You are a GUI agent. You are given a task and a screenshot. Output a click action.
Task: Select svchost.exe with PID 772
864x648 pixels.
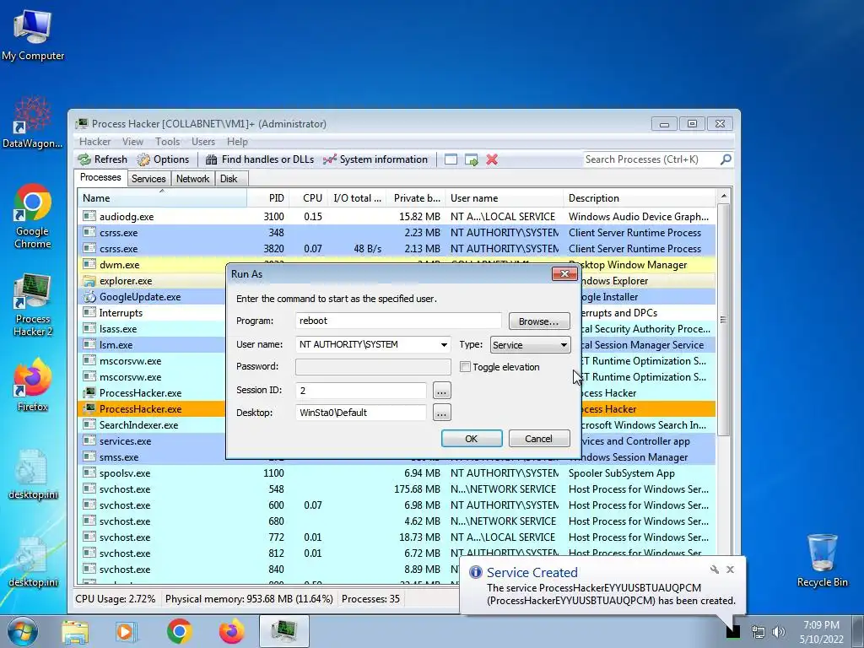click(397, 537)
